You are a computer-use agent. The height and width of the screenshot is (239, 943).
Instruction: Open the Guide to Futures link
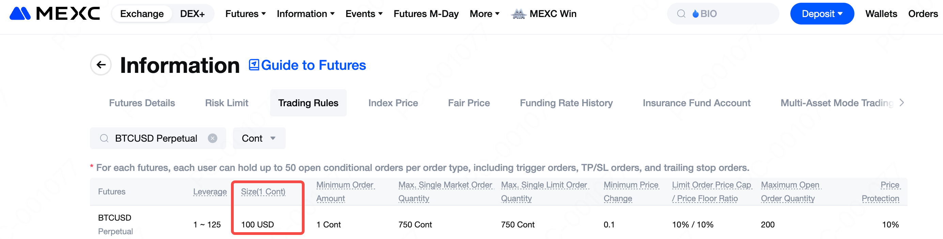tap(313, 65)
